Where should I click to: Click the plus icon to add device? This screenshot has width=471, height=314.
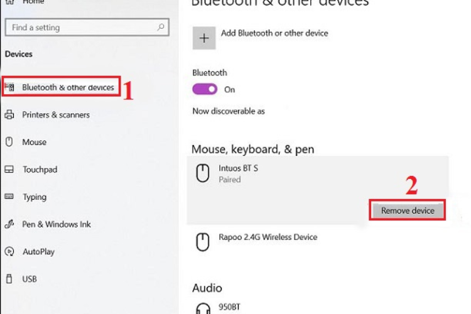click(204, 38)
